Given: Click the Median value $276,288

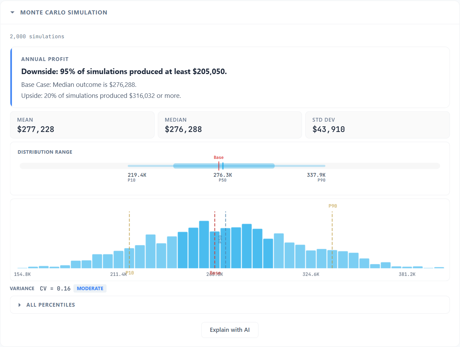Looking at the screenshot, I should 183,129.
